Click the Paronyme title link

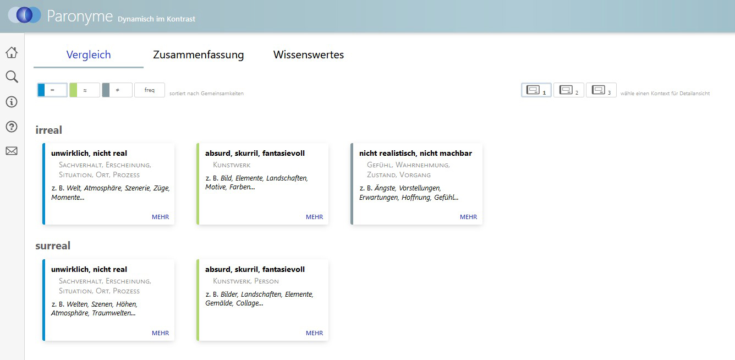pyautogui.click(x=80, y=16)
